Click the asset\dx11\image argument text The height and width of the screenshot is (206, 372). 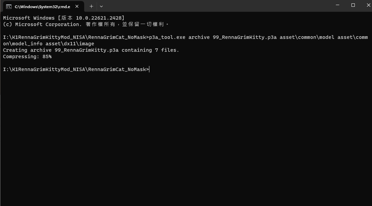click(x=70, y=44)
